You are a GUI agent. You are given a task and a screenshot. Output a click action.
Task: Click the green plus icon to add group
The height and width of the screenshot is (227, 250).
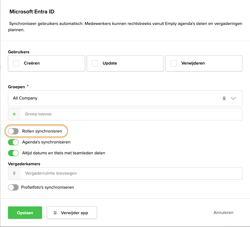tap(14, 114)
